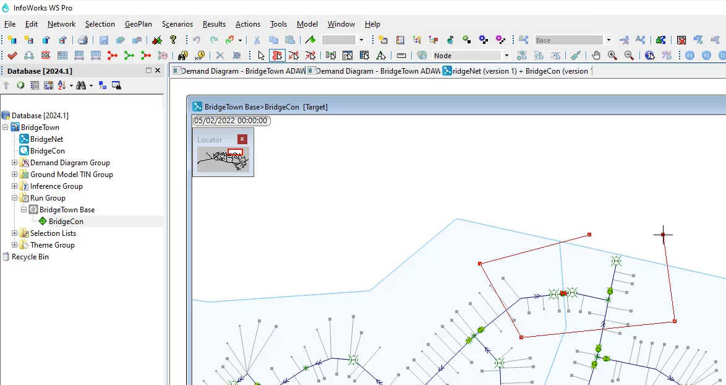Select the arrow pointer Select tool

coord(261,56)
